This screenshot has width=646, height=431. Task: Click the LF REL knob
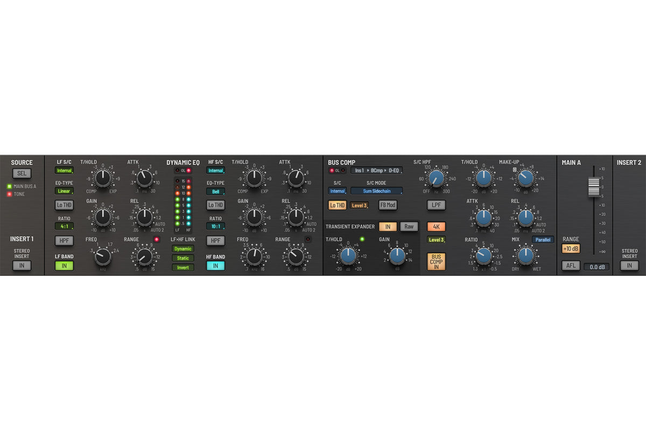click(144, 217)
